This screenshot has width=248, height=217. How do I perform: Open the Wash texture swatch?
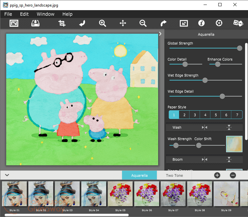234,144
